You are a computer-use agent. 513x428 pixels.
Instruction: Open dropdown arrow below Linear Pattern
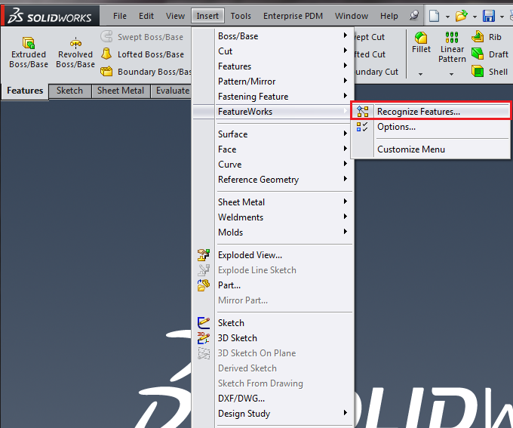pyautogui.click(x=452, y=74)
